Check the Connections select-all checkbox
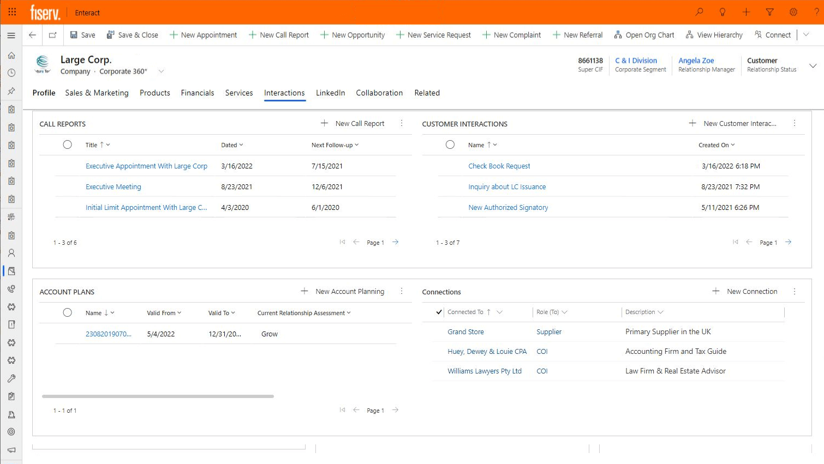Image resolution: width=824 pixels, height=464 pixels. (439, 311)
